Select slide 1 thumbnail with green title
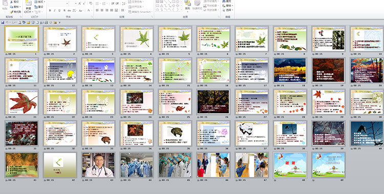The height and width of the screenshot is (194, 384). (x=22, y=39)
